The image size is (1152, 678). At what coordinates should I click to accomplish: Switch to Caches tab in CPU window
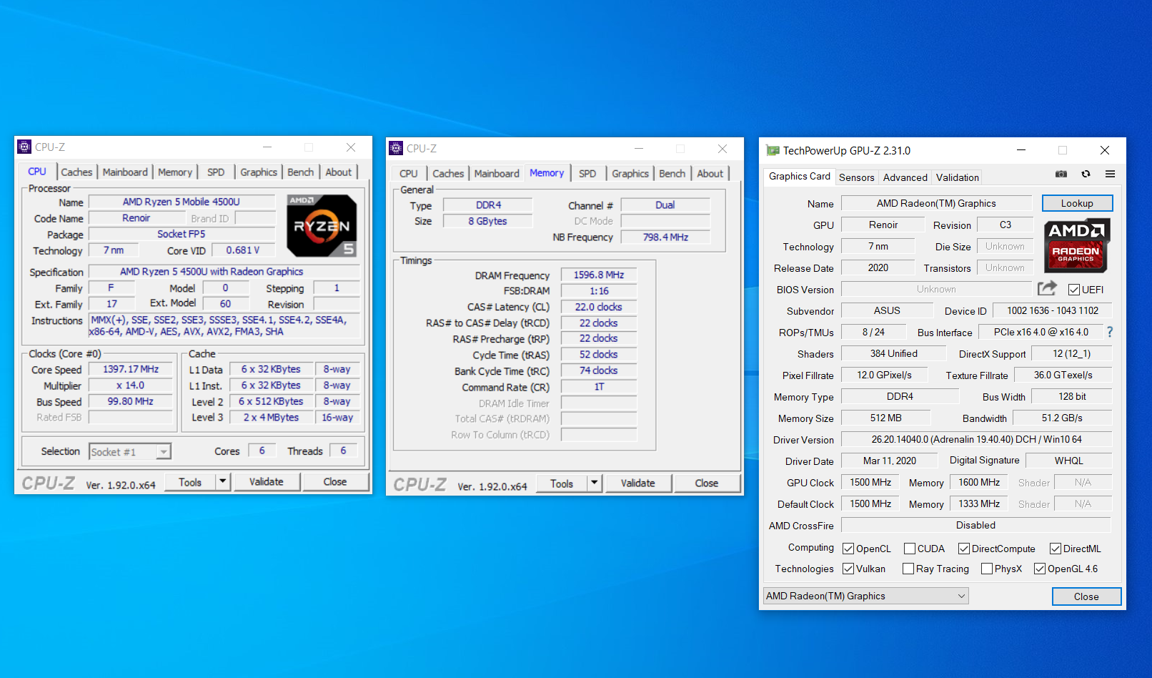click(76, 172)
